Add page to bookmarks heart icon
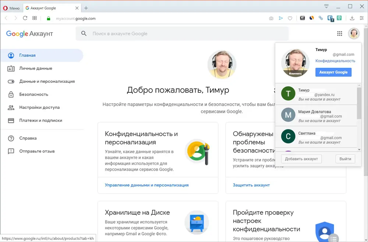Screen dimensions: 368x242 pos(290,18)
